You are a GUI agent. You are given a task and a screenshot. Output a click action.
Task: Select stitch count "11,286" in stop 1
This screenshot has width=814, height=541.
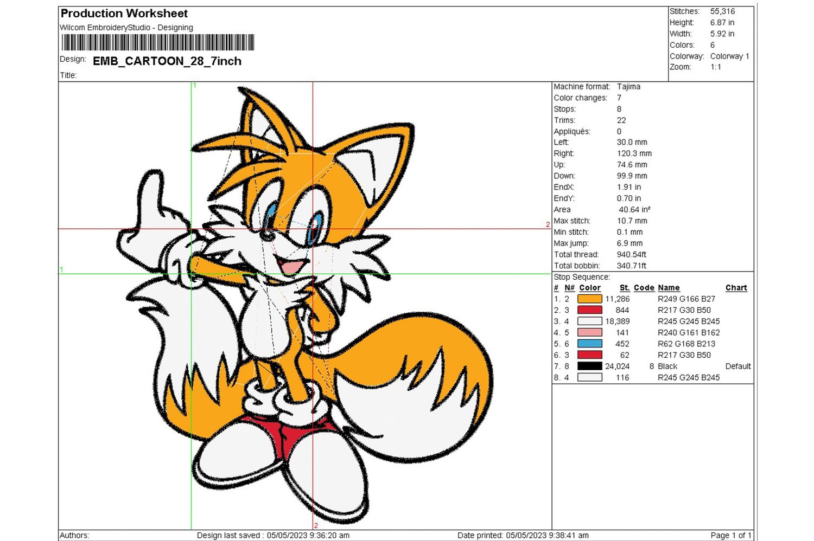(x=618, y=299)
